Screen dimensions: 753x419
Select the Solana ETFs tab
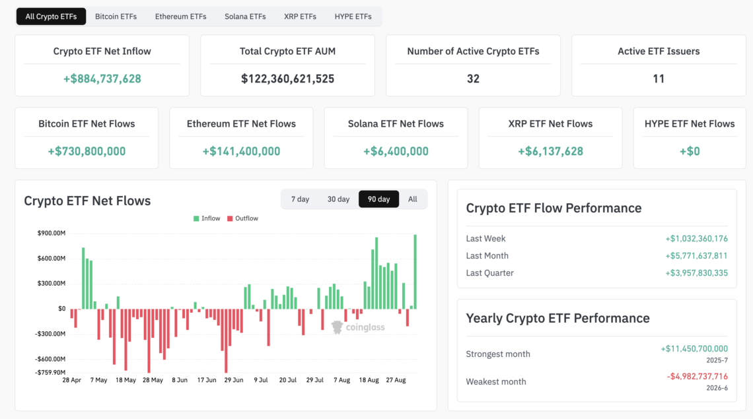[x=245, y=16]
